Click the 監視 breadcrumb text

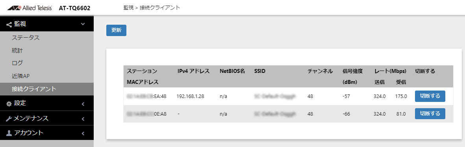[x=128, y=8]
